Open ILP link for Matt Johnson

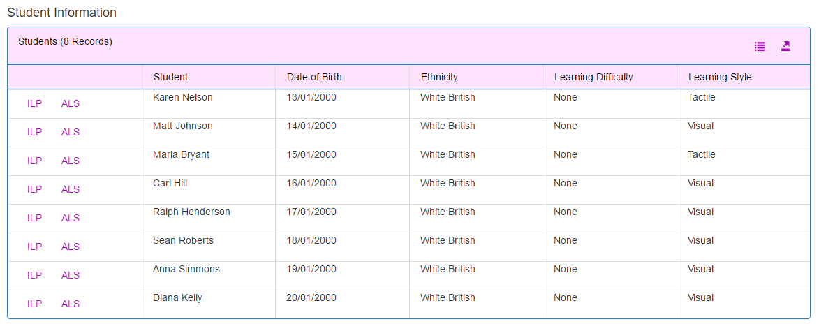[x=34, y=132]
